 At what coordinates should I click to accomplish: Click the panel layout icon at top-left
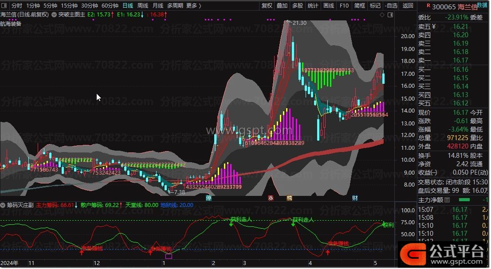4,6
